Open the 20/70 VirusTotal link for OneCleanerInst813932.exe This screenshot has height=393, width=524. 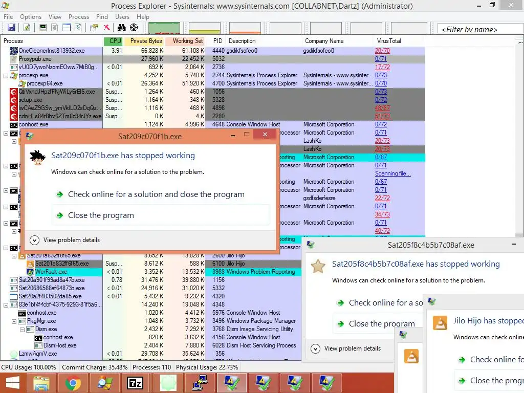pos(382,51)
